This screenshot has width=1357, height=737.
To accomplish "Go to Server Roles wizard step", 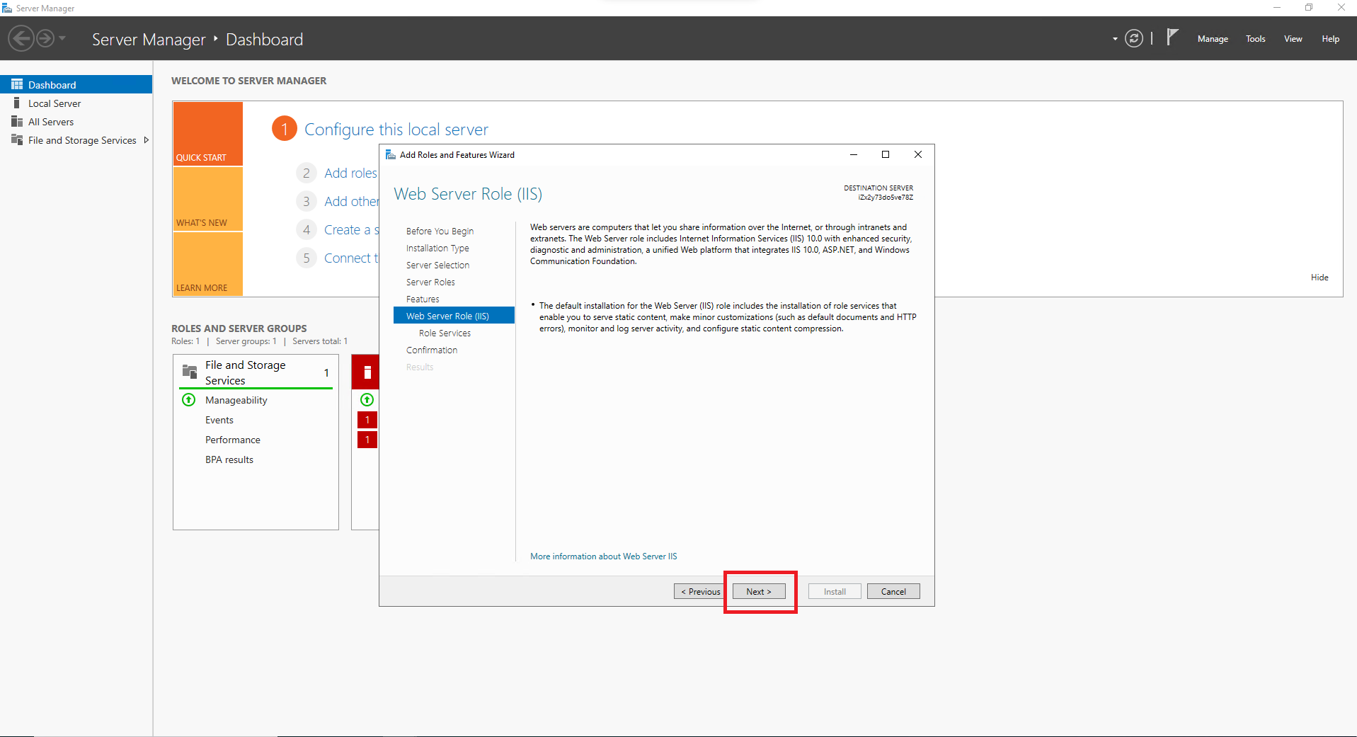I will click(430, 282).
